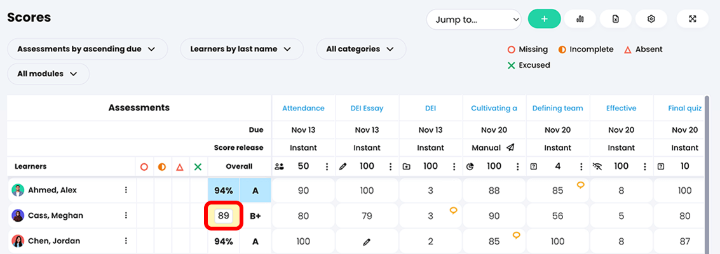Viewport: 720px width, 254px height.
Task: Click the green add assessment plus button
Action: (544, 19)
